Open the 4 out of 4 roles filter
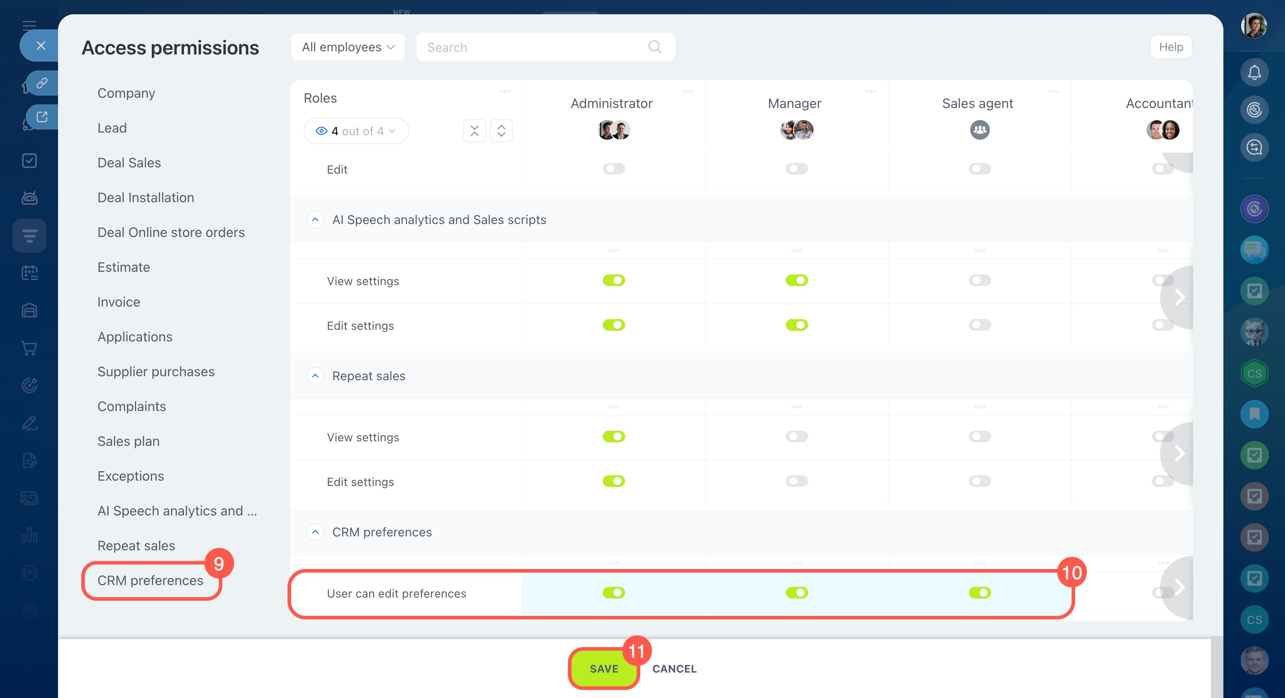 point(356,131)
